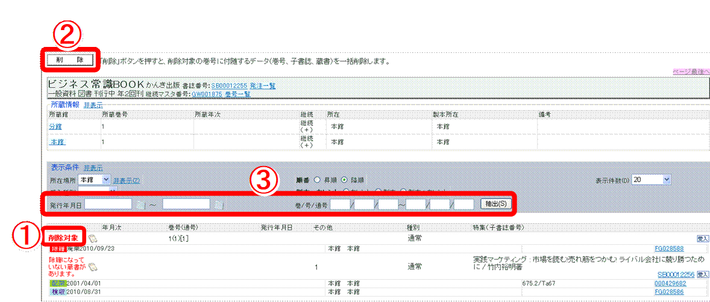Image resolution: width=710 pixels, height=302 pixels.
Task: Click the 年月次 column header
Action: pos(112,228)
